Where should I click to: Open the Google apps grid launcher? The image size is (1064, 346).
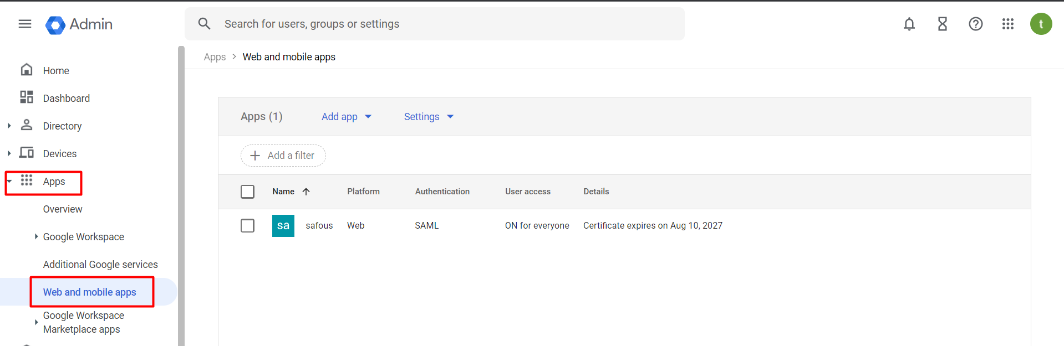[1008, 24]
